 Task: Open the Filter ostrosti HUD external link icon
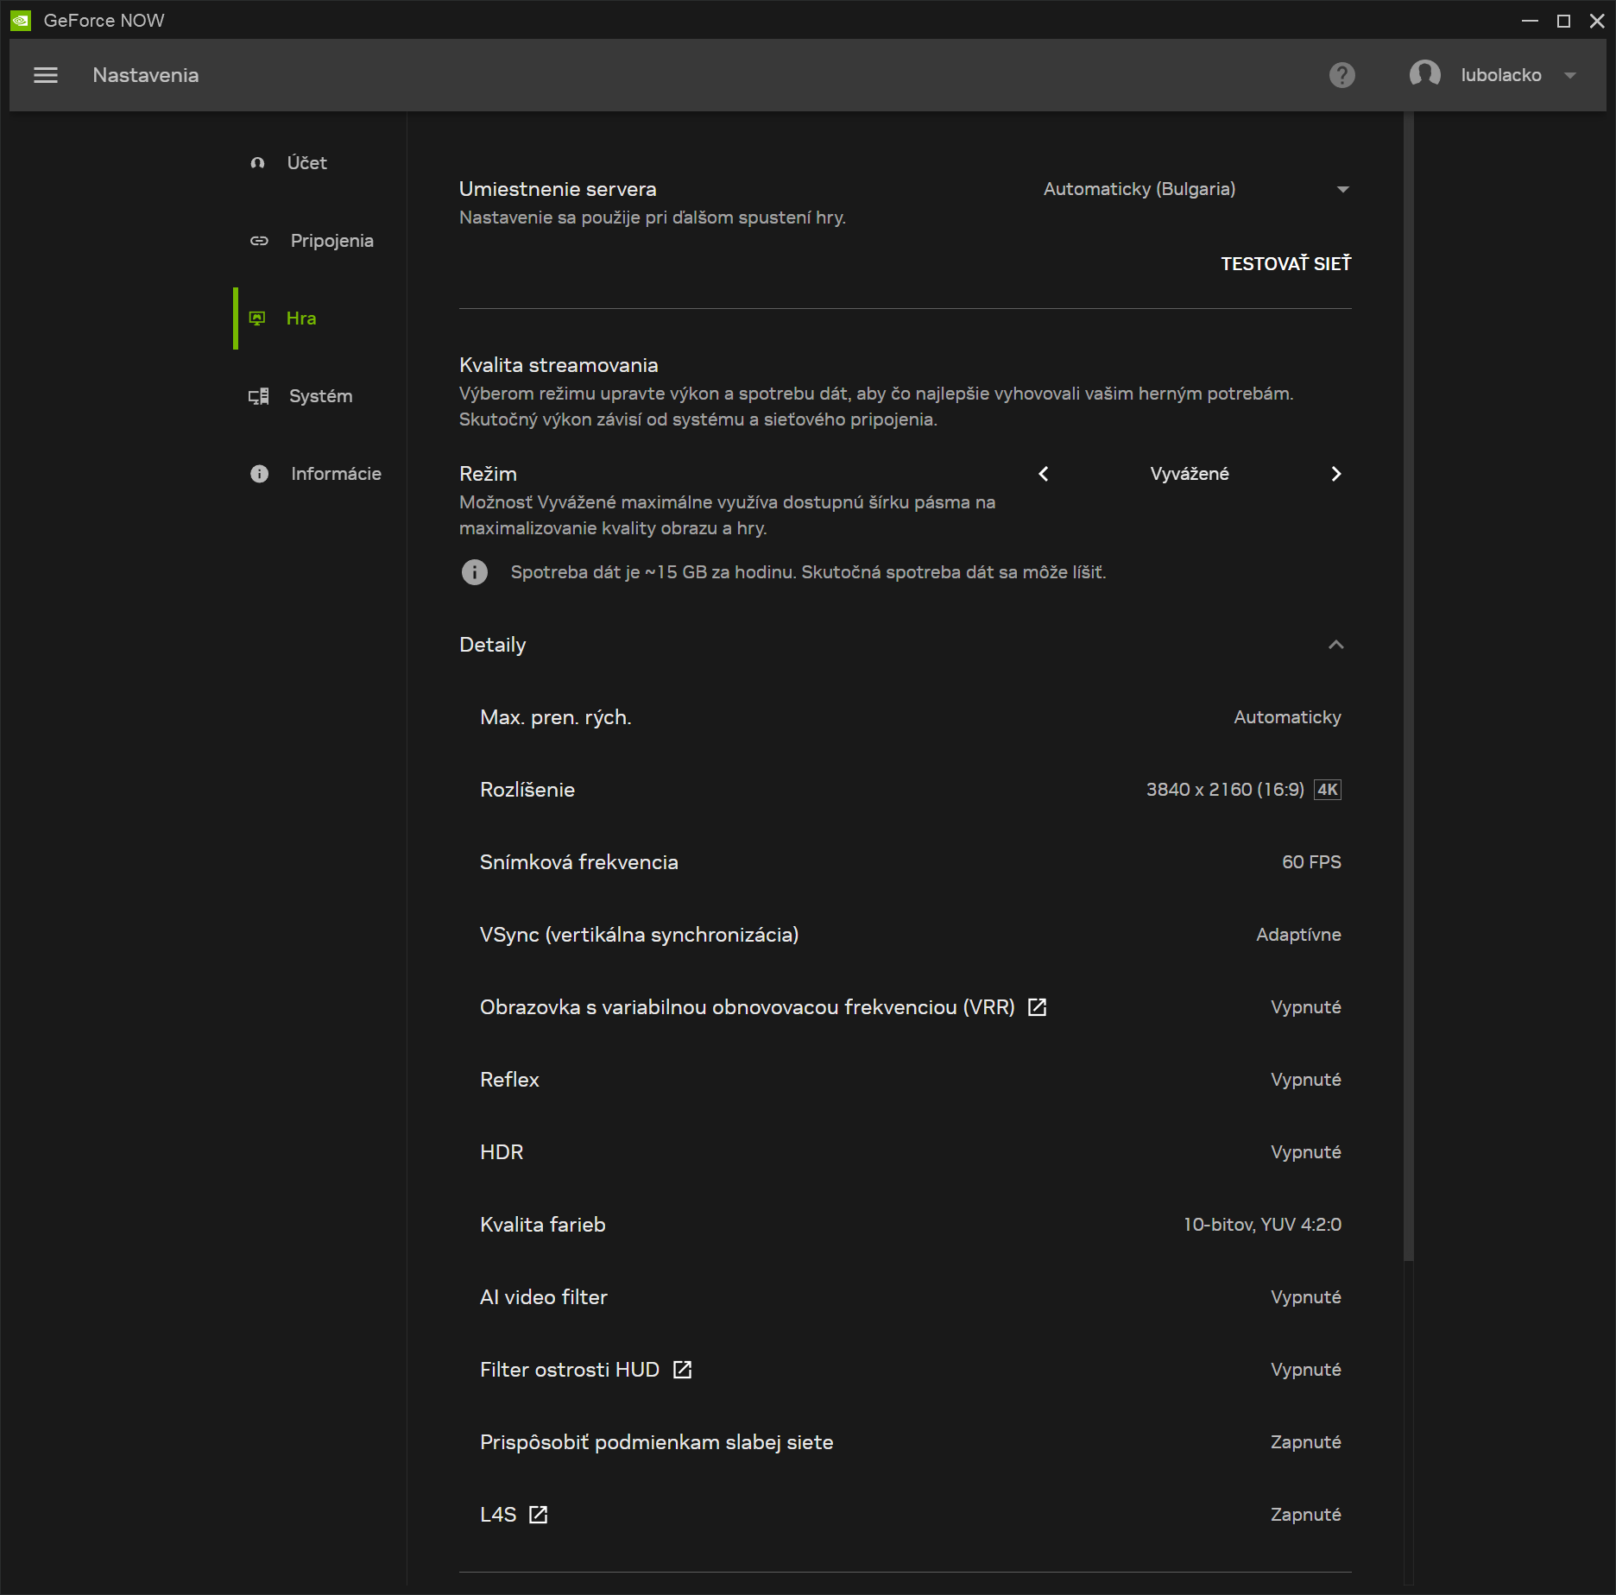click(682, 1370)
